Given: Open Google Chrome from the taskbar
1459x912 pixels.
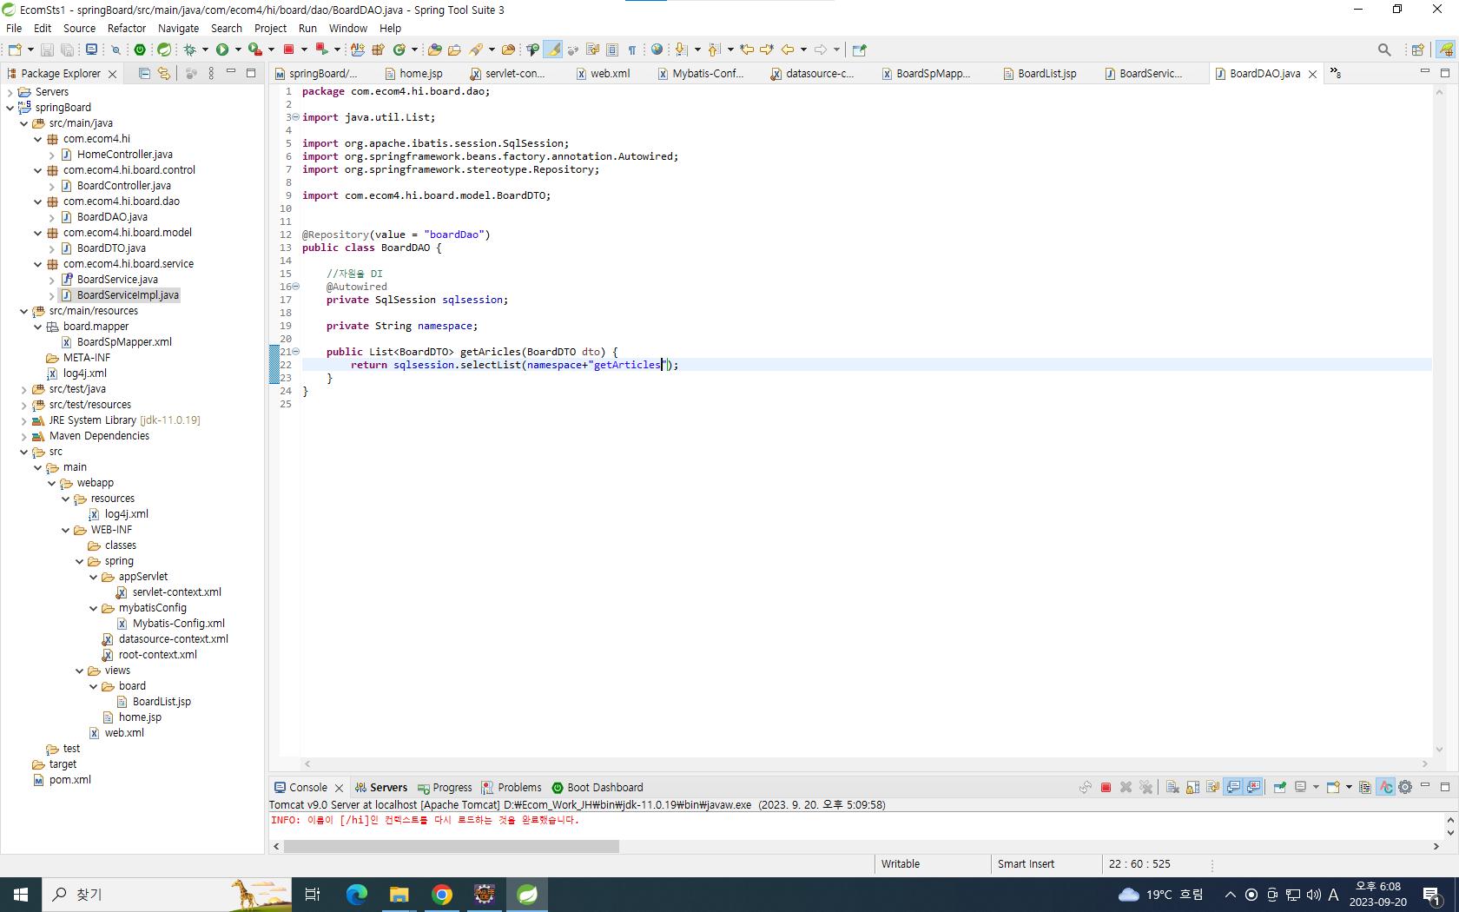Looking at the screenshot, I should [442, 895].
